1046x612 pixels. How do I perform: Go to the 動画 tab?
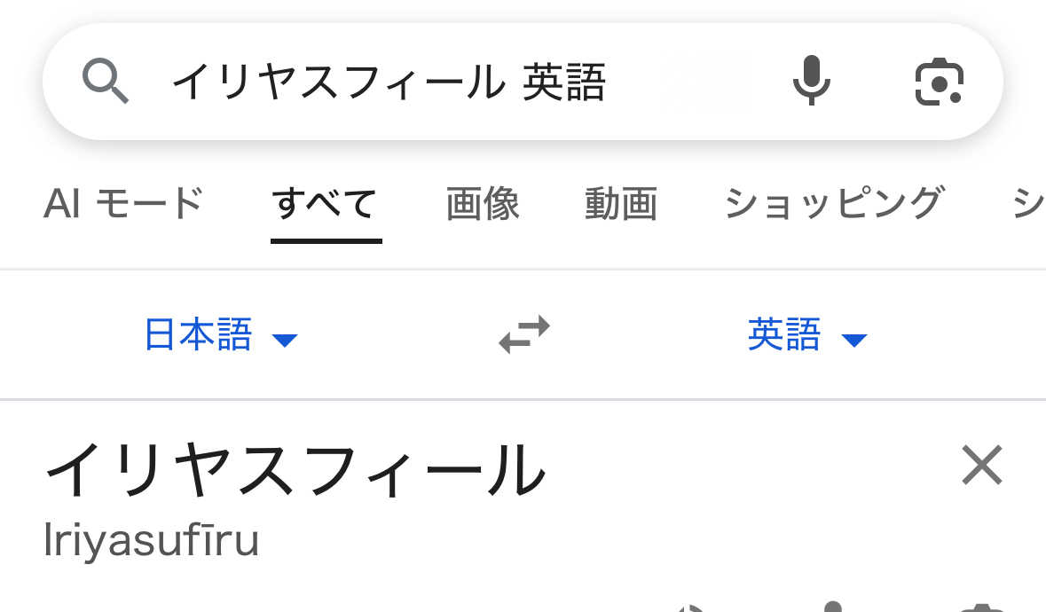click(x=621, y=204)
